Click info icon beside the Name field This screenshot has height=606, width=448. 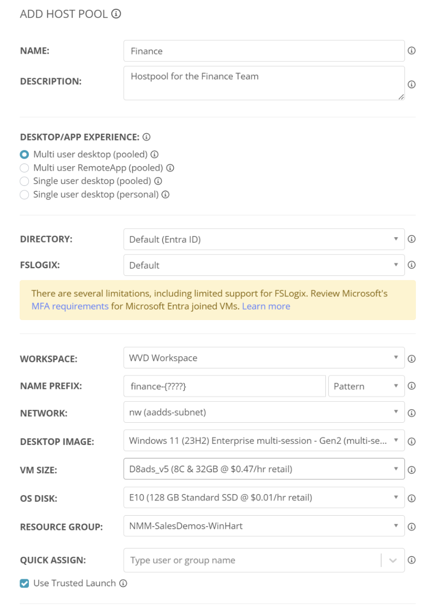412,51
